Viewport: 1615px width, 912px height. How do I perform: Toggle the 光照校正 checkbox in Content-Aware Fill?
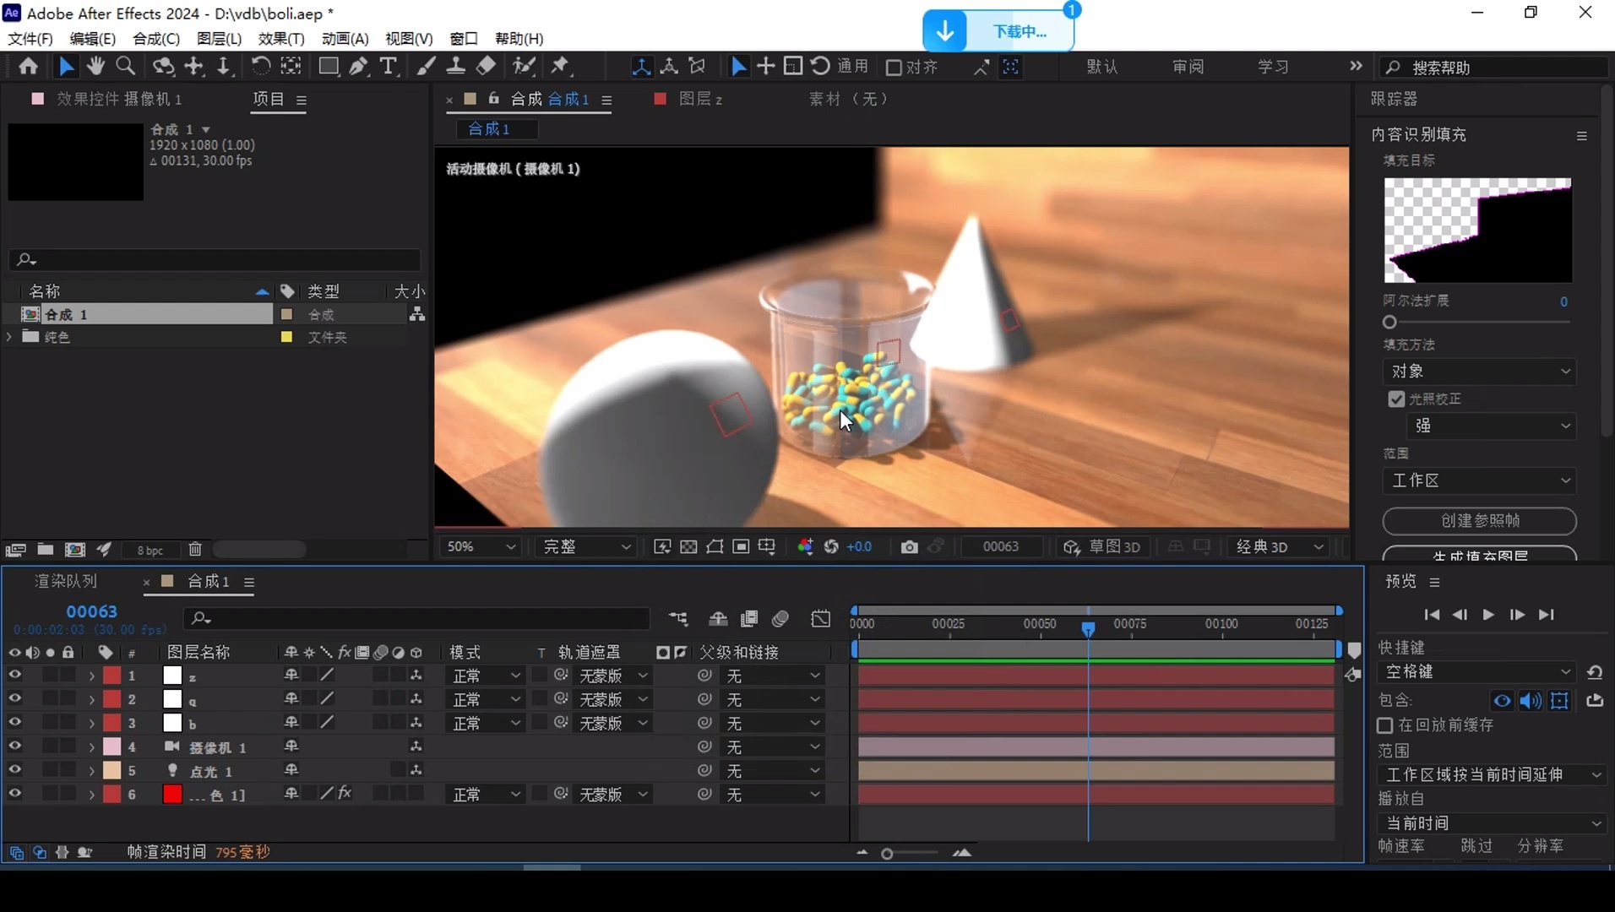(1397, 399)
